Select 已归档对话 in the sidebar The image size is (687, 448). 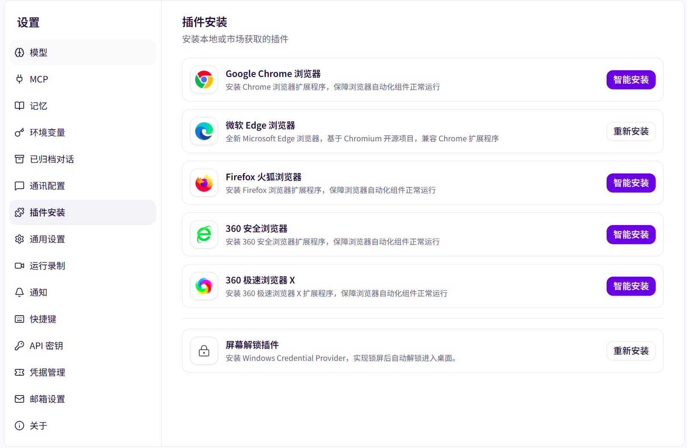tap(83, 159)
